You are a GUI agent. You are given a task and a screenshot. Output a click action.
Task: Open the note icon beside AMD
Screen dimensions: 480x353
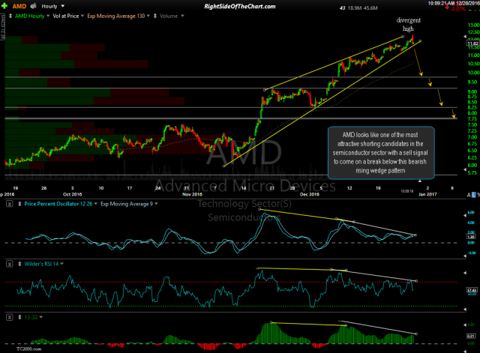pyautogui.click(x=33, y=6)
